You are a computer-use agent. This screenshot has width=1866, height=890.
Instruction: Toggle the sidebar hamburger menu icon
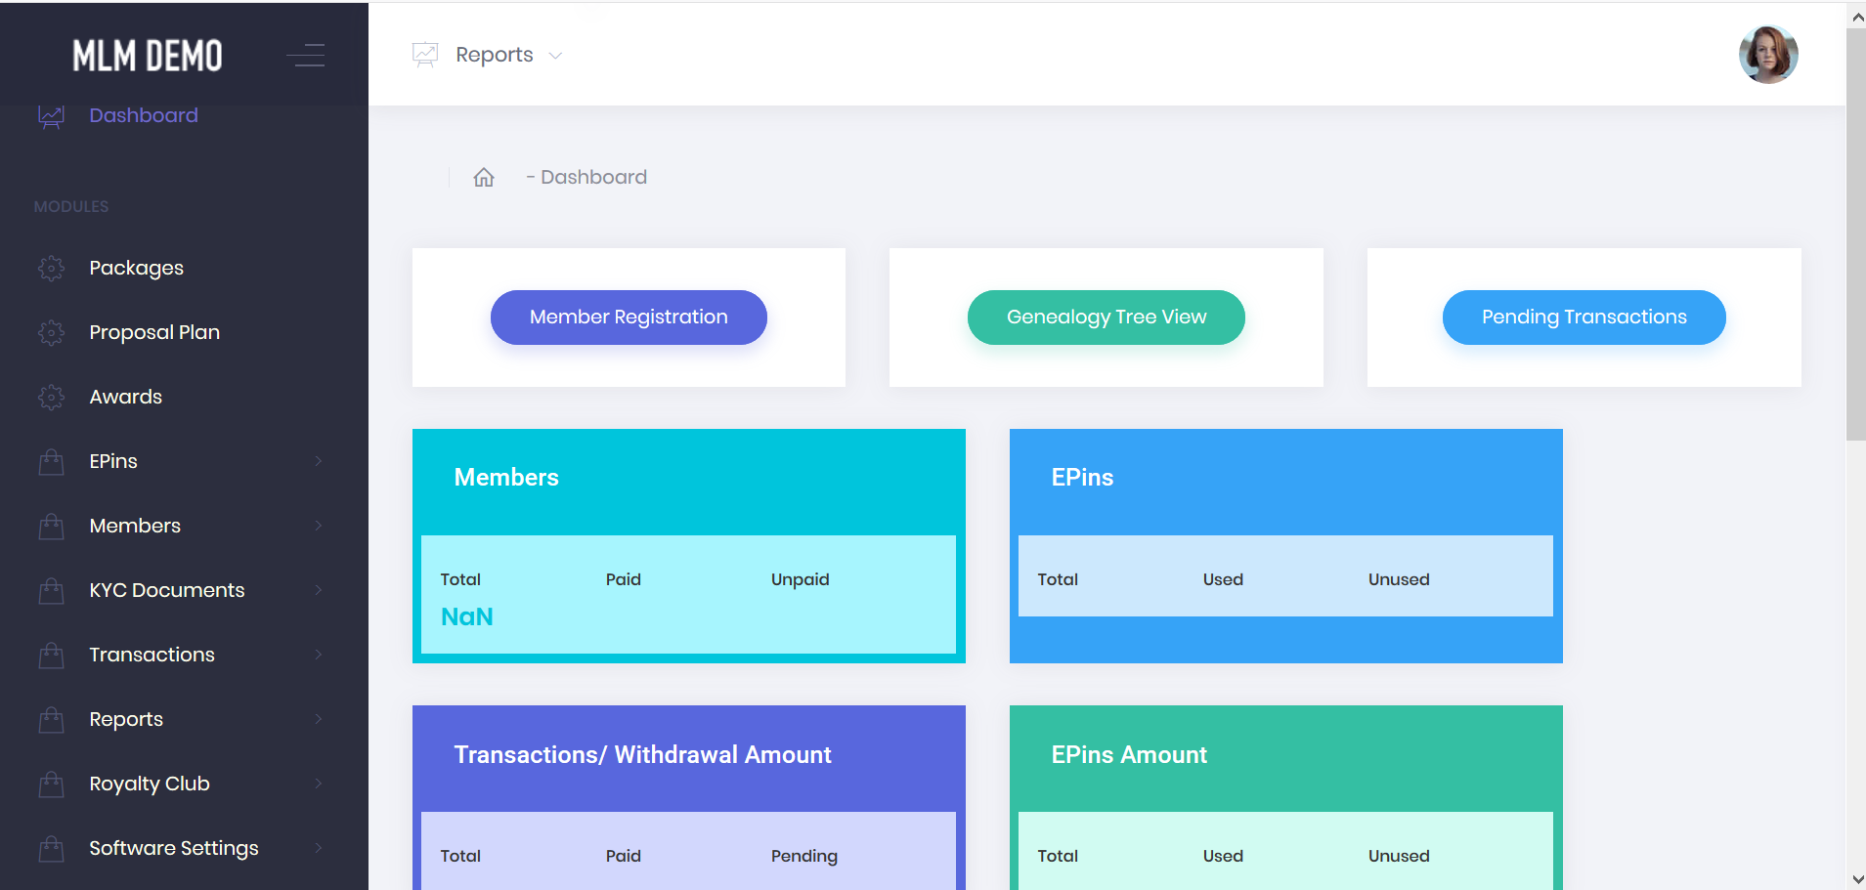[306, 56]
